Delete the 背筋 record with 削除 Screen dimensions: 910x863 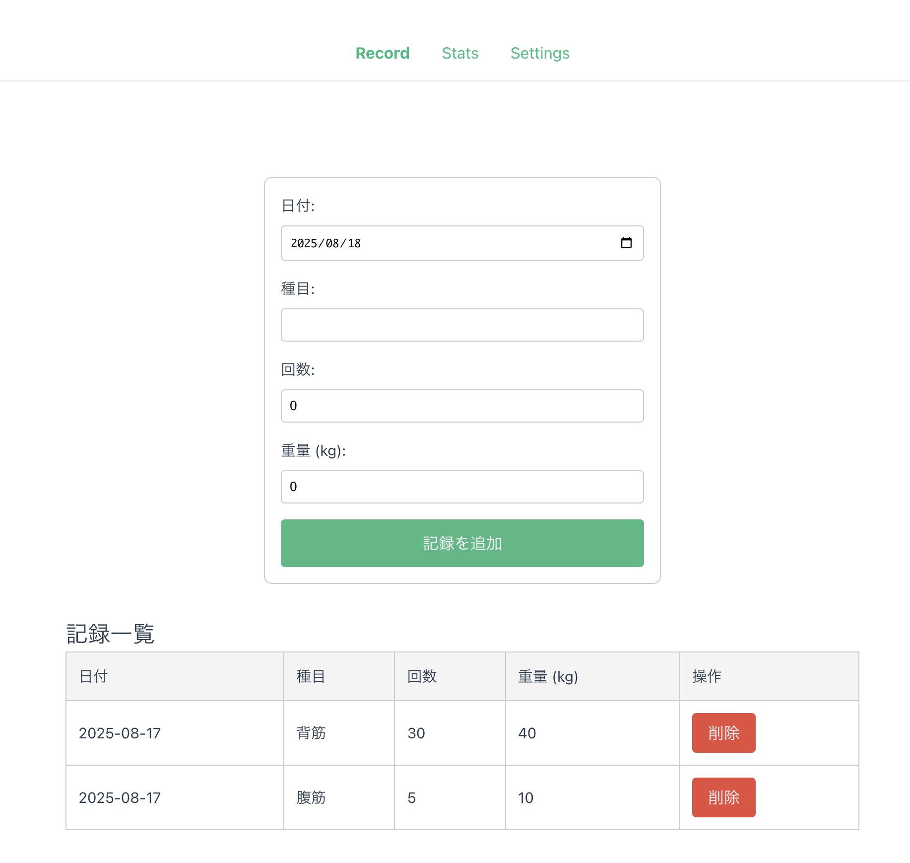pos(723,733)
